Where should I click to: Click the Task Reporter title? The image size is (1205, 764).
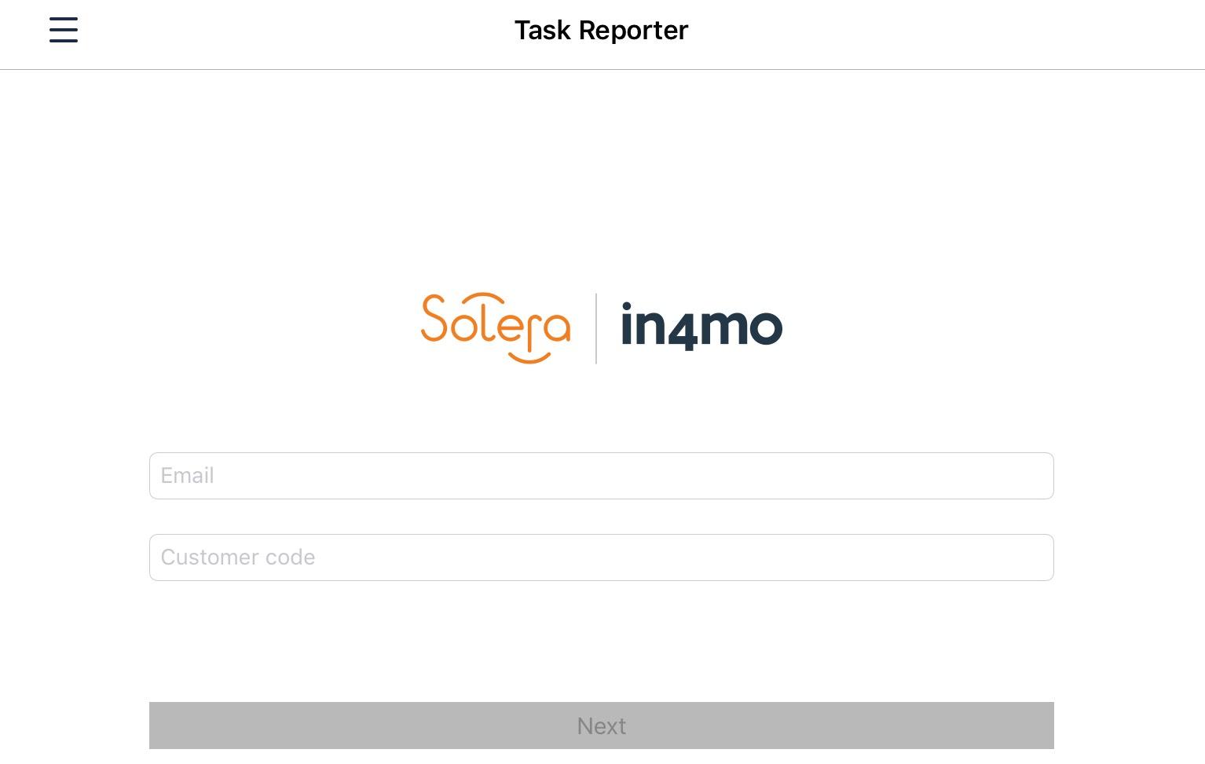[x=601, y=31]
